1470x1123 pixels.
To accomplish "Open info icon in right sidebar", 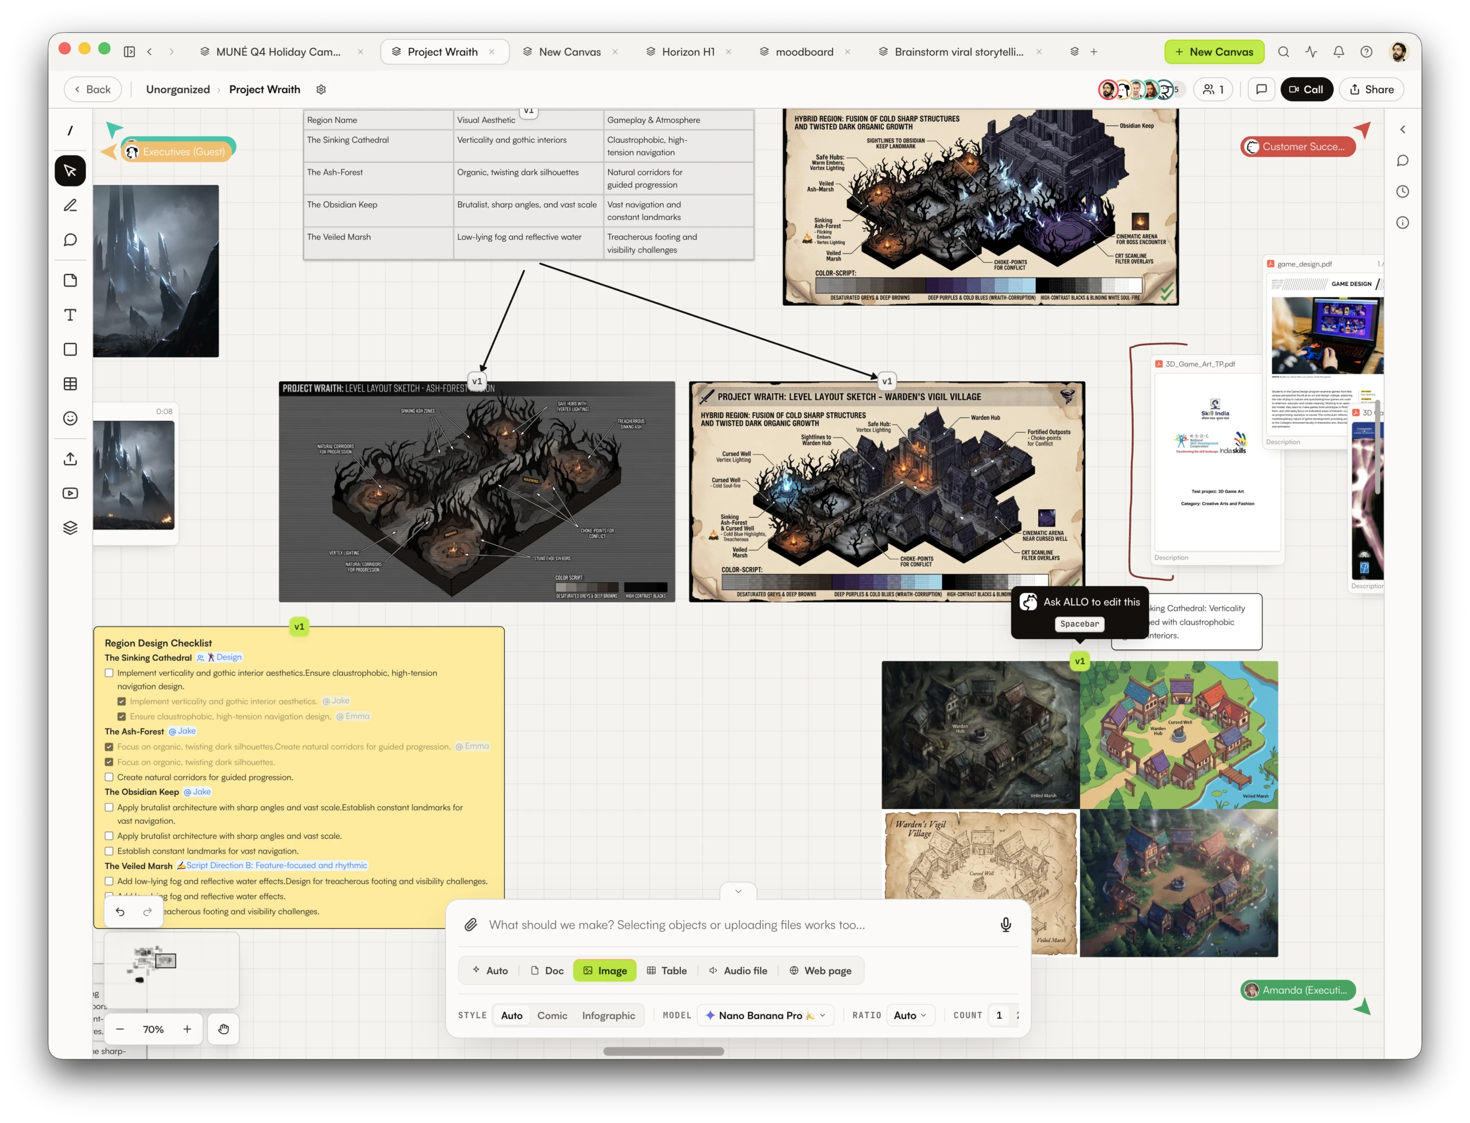I will point(1402,223).
